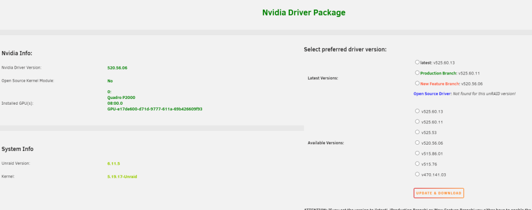This screenshot has height=210, width=532.
Task: Click the Latest Versions label
Action: pyautogui.click(x=323, y=78)
